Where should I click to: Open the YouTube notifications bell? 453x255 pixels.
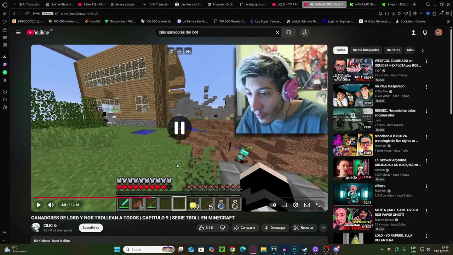tap(425, 32)
